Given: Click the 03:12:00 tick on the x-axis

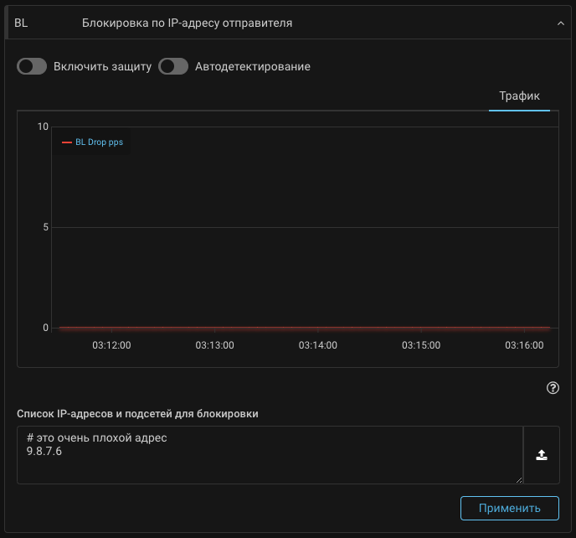Looking at the screenshot, I should pos(111,344).
